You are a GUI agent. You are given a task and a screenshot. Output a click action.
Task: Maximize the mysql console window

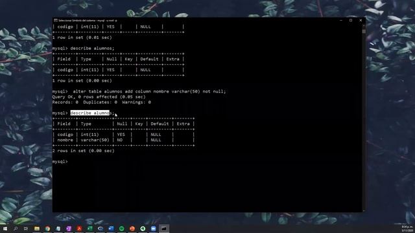click(x=351, y=20)
